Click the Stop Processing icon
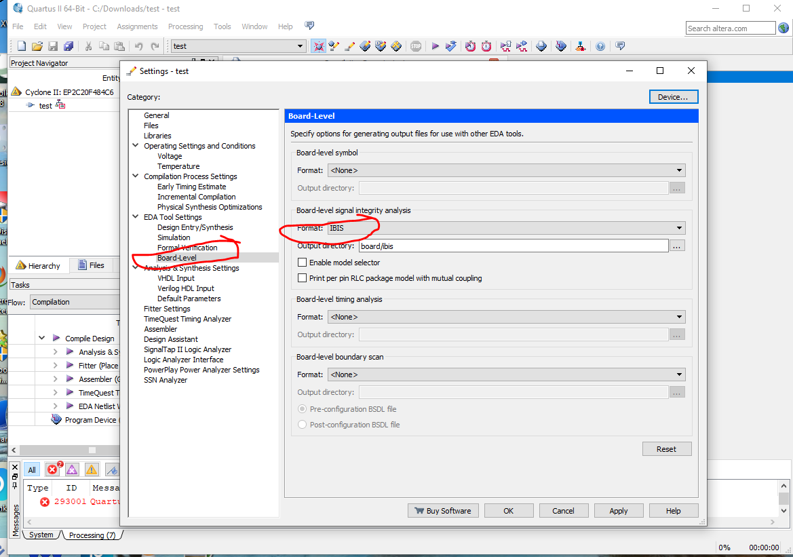 (x=416, y=46)
